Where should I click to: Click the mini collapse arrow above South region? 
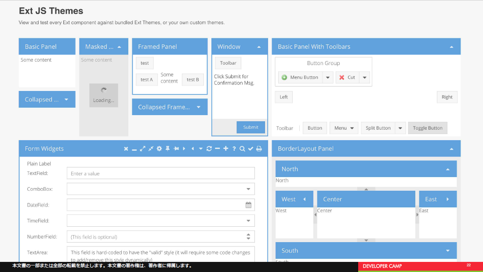point(366,240)
